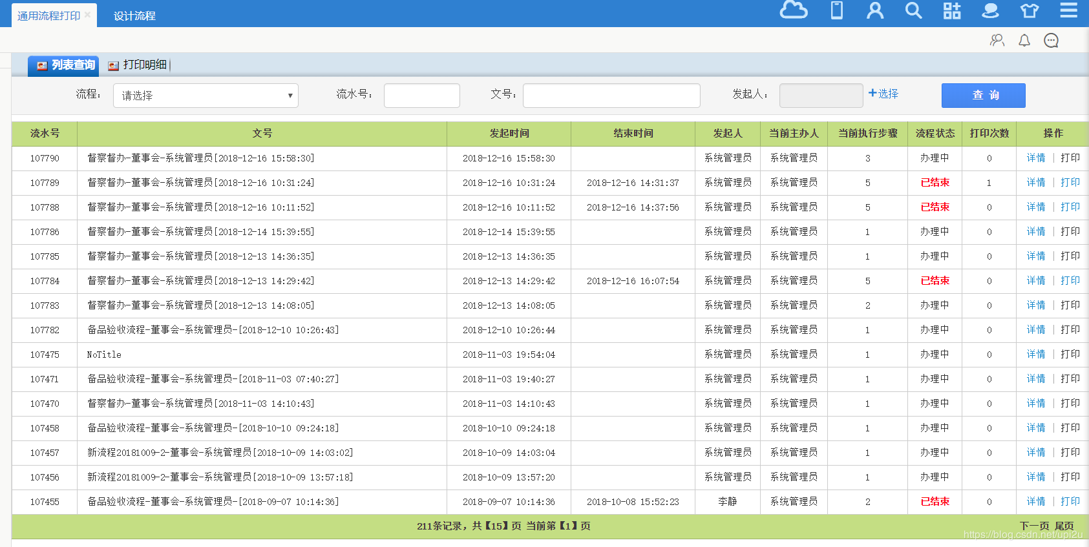Open 详情 for record 107785

click(x=1036, y=256)
